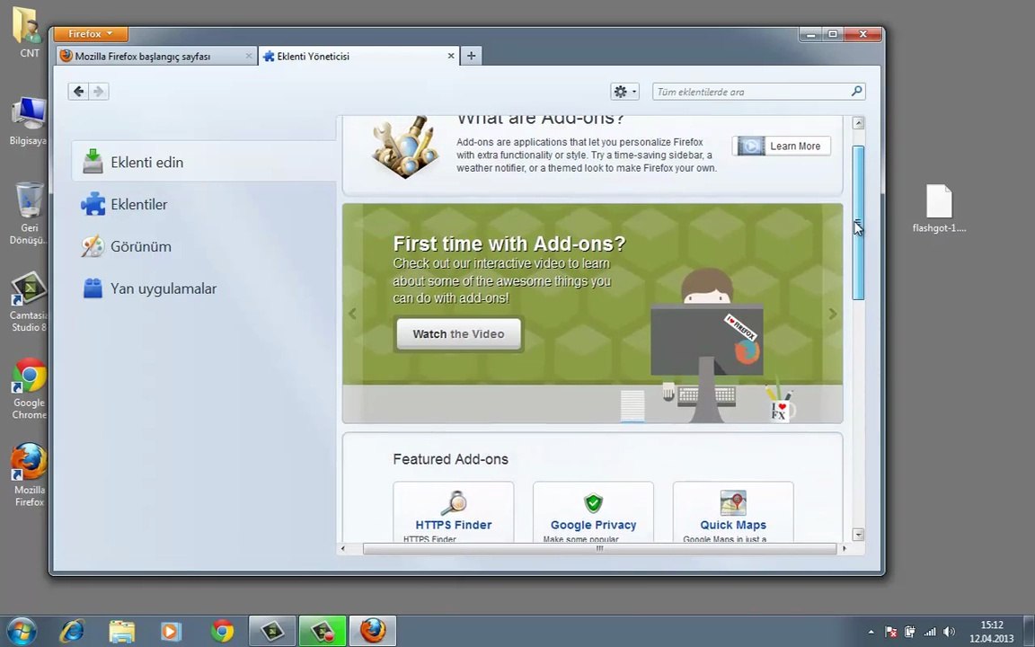Switch to Firefox taskbar button

(x=372, y=631)
